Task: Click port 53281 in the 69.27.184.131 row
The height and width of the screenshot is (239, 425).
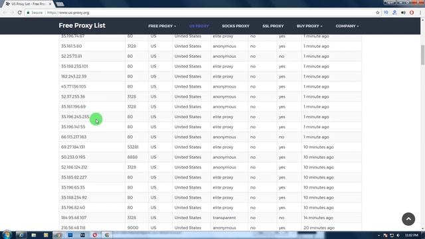Action: [x=133, y=147]
